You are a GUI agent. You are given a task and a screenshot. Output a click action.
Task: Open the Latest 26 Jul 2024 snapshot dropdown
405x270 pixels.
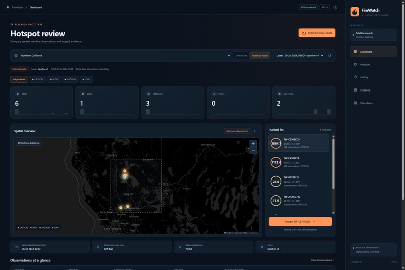tap(299, 55)
